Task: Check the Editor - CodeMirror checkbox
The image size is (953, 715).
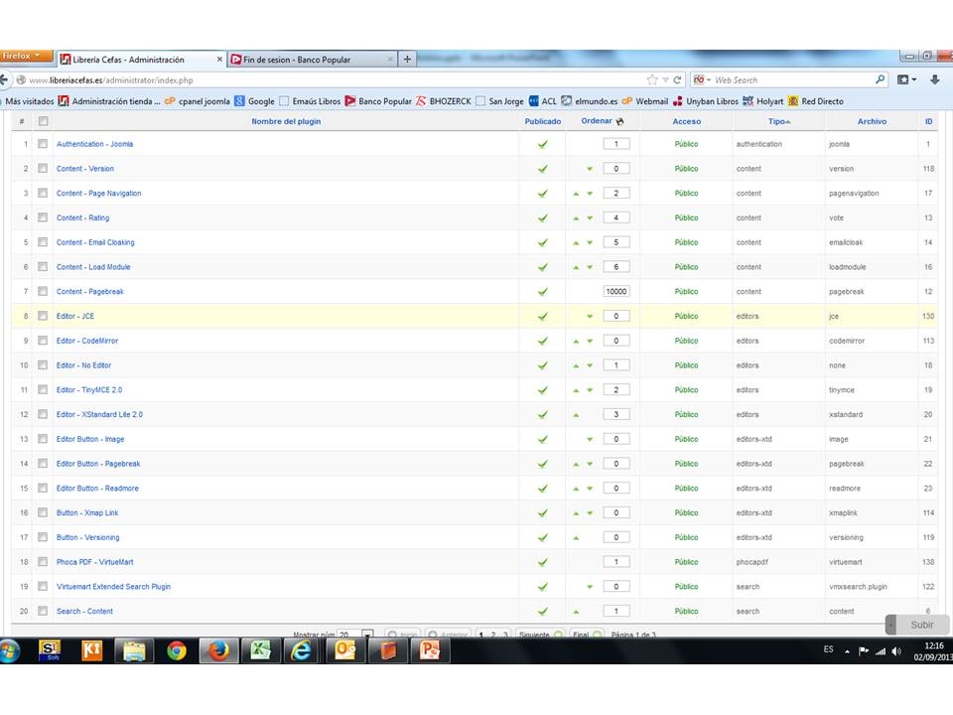Action: tap(43, 341)
